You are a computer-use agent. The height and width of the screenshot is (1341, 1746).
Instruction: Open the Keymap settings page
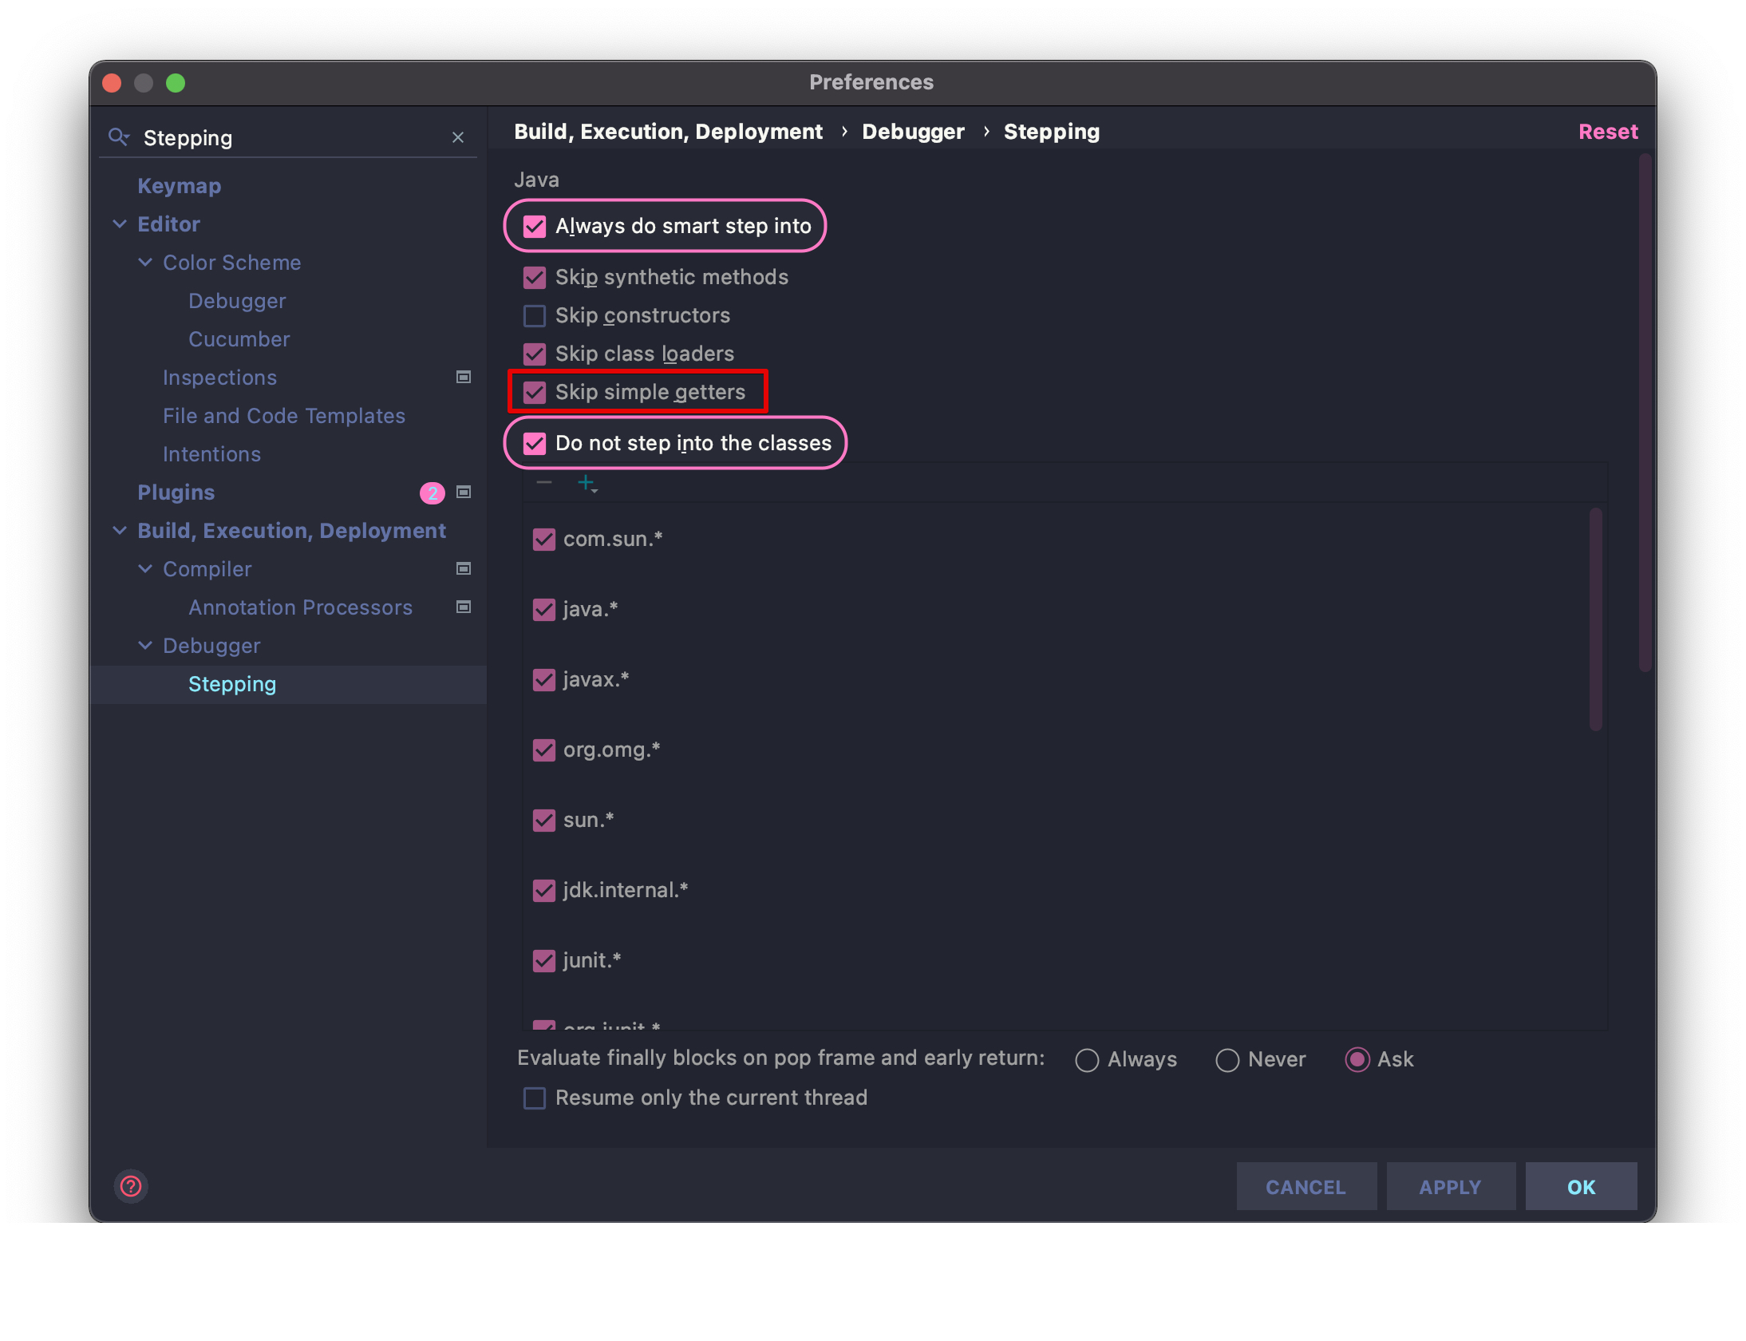coord(179,186)
